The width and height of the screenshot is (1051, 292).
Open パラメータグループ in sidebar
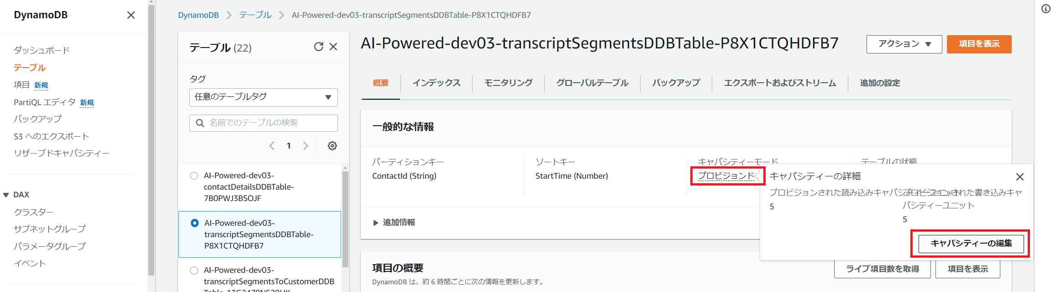coord(49,246)
